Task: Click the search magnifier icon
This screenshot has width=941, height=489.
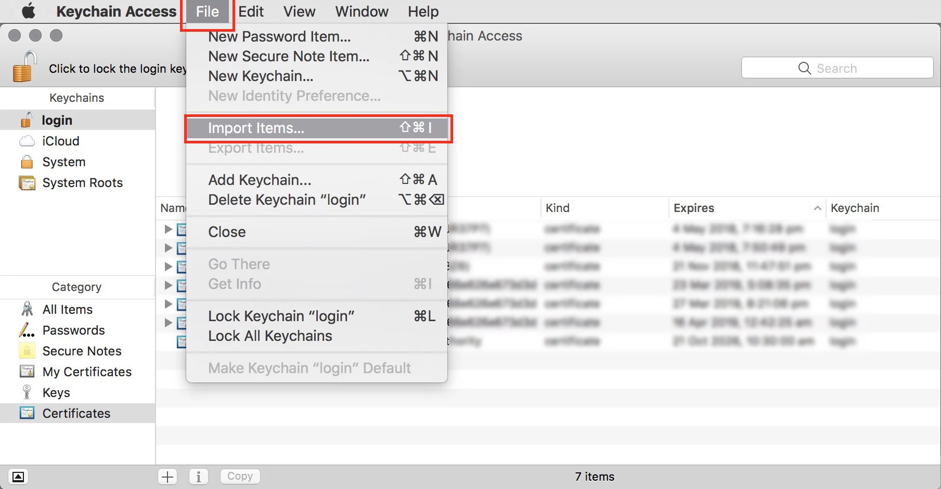Action: [804, 68]
